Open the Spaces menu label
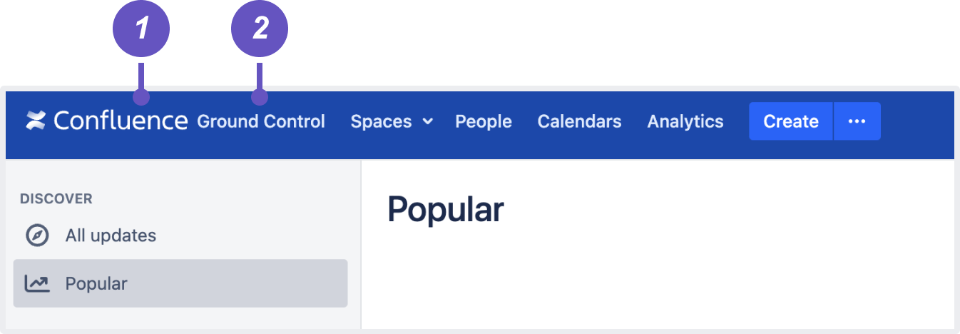This screenshot has width=960, height=334. (381, 121)
